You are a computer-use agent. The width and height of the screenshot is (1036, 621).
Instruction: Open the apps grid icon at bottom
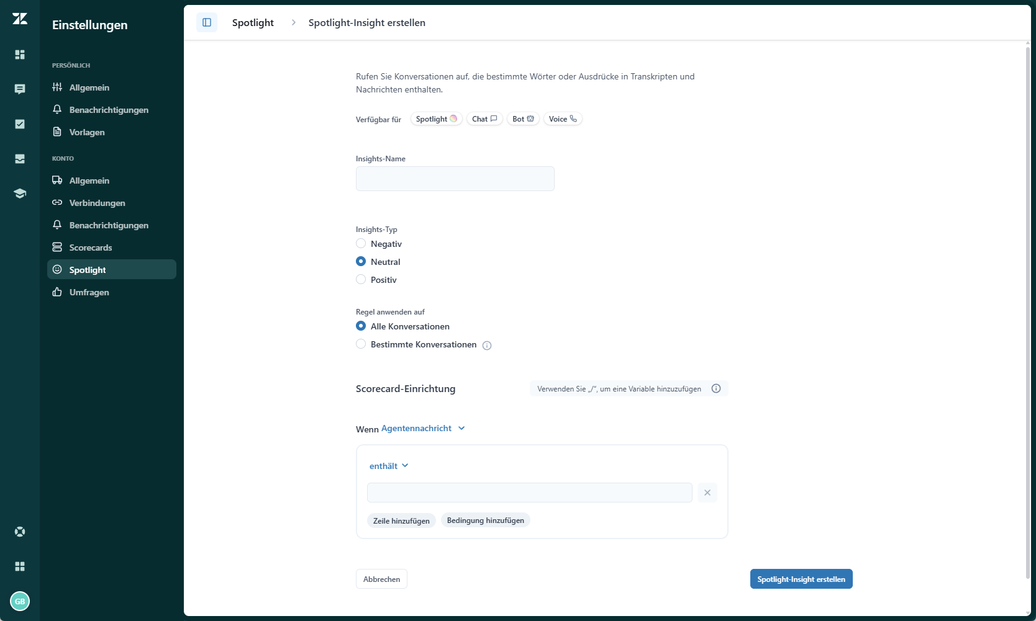coord(20,566)
